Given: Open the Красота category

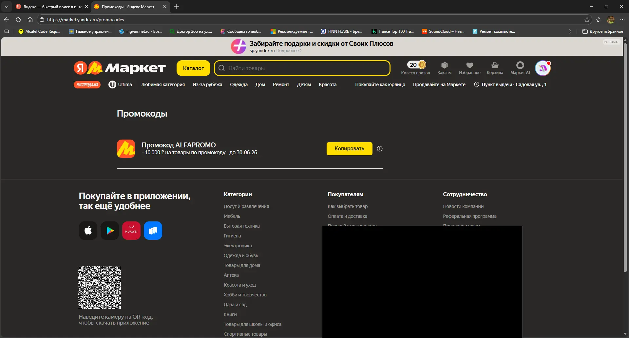Looking at the screenshot, I should pyautogui.click(x=328, y=84).
